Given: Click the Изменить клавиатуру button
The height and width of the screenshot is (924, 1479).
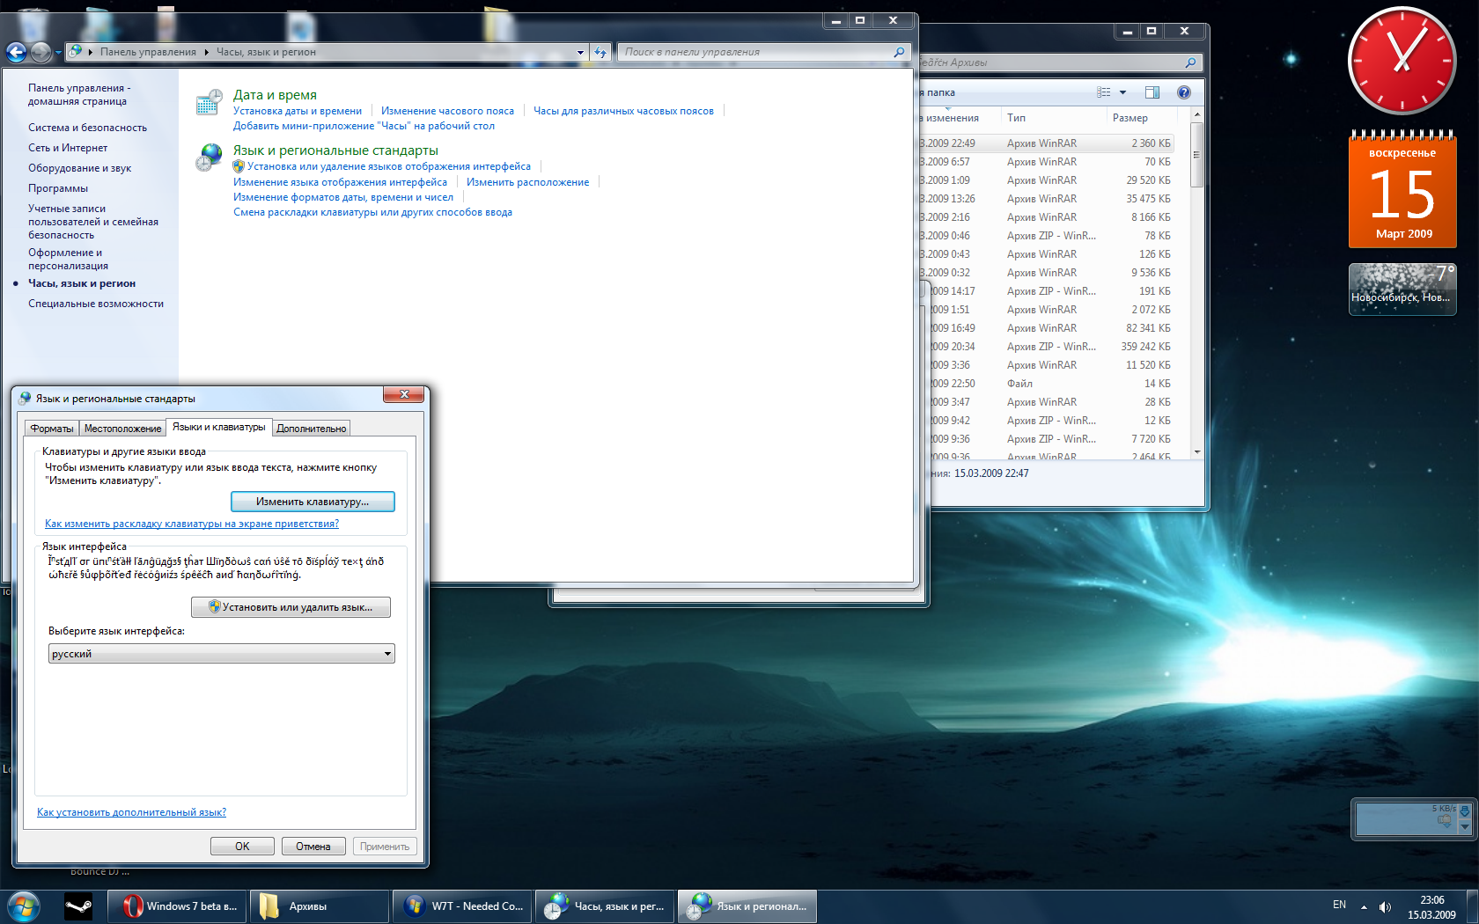Looking at the screenshot, I should coord(313,502).
